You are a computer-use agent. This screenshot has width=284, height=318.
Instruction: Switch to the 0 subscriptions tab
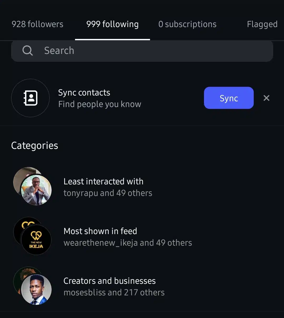tap(187, 24)
